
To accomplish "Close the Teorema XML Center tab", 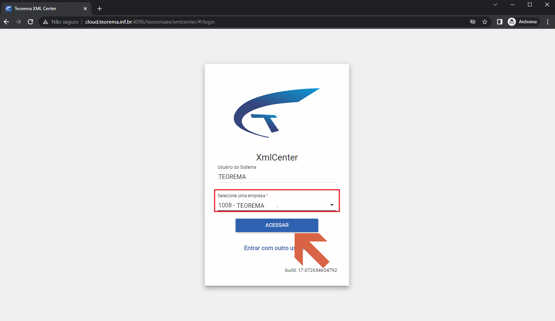I will point(85,9).
